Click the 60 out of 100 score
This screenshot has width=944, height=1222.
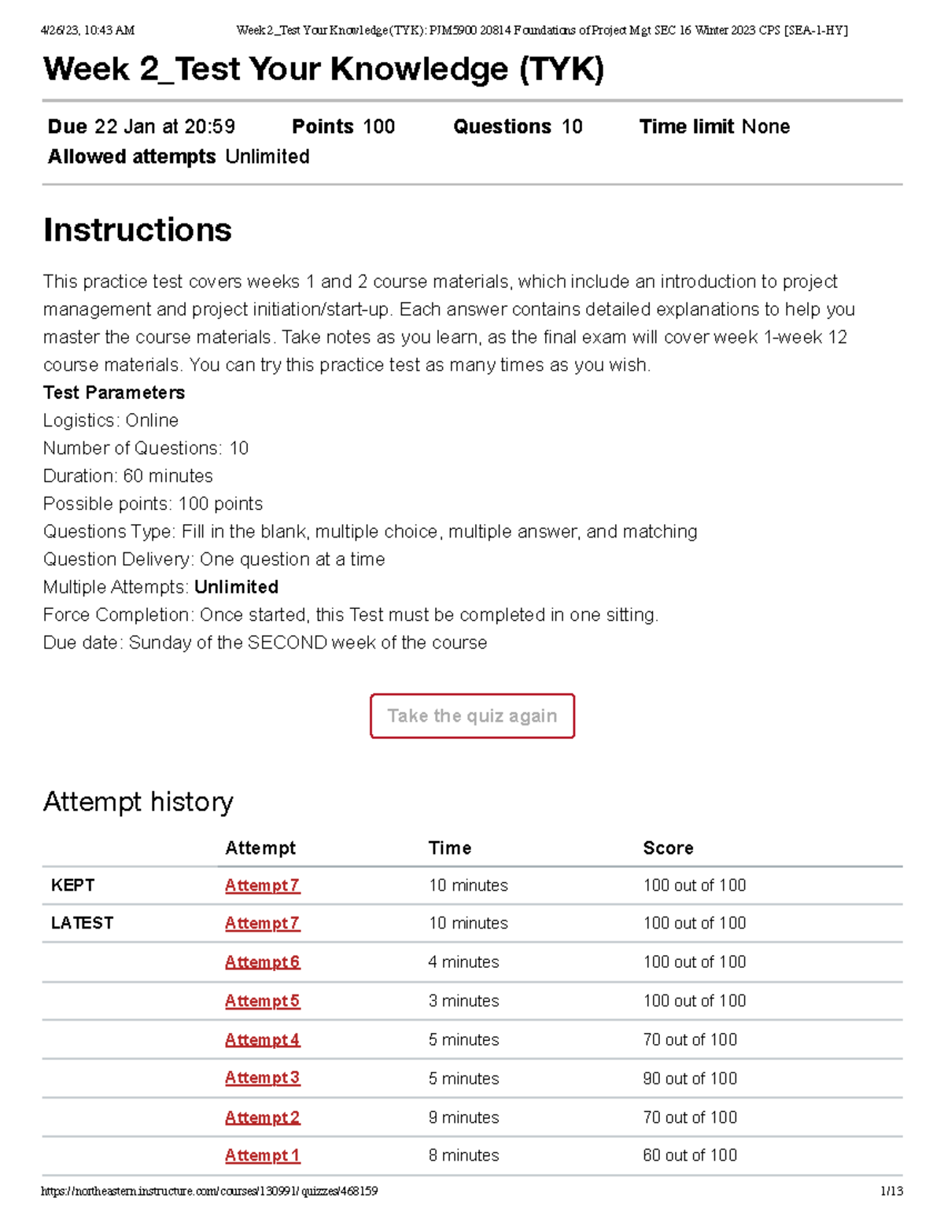pyautogui.click(x=690, y=1155)
